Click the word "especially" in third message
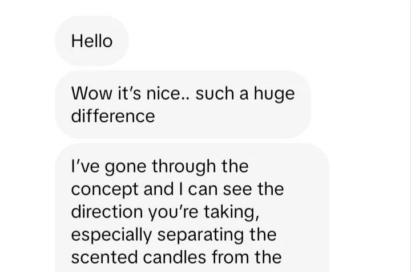This screenshot has width=411, height=272. [111, 235]
